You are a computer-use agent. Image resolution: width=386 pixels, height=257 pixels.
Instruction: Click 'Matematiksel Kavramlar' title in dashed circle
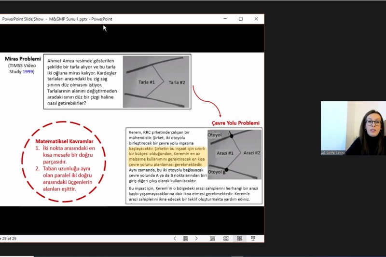click(64, 141)
